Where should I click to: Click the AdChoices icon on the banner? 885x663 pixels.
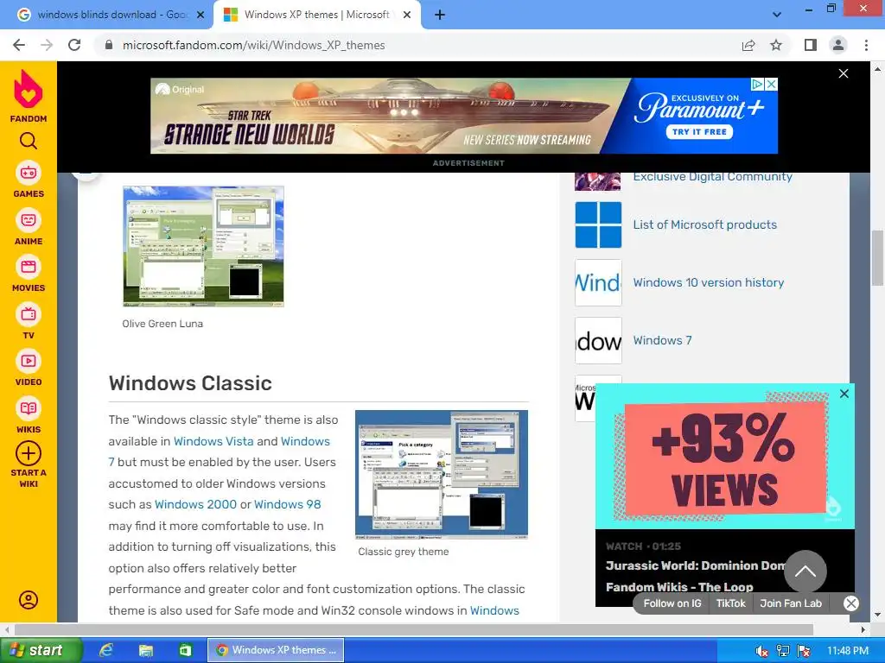click(x=757, y=84)
